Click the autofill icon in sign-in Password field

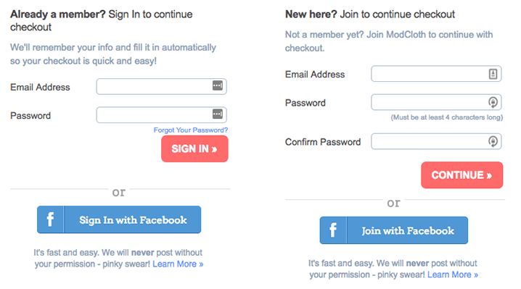tap(218, 114)
